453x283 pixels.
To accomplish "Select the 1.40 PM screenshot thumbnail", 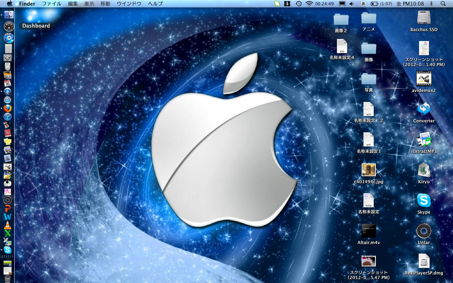I will click(424, 48).
